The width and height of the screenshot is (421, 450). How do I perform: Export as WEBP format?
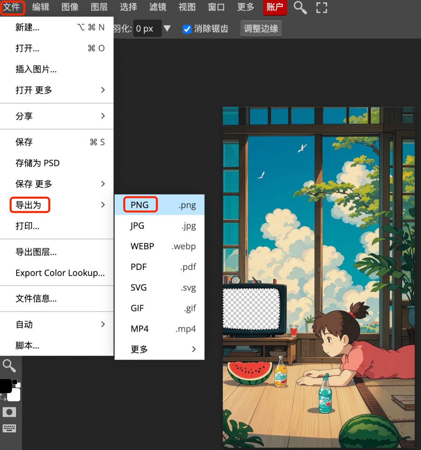click(x=160, y=246)
